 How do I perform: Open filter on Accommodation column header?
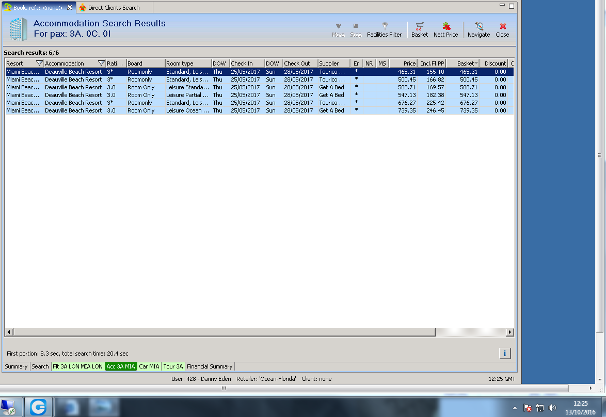click(101, 63)
